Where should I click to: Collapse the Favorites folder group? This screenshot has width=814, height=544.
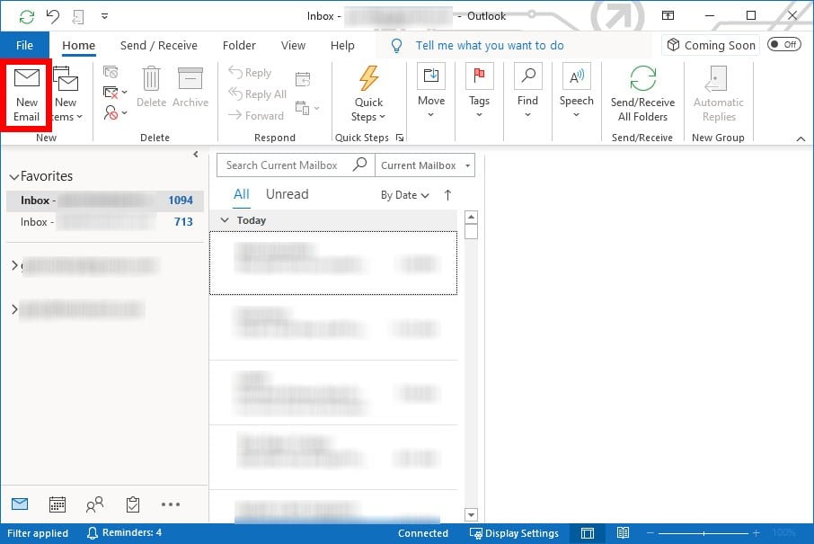pyautogui.click(x=13, y=177)
